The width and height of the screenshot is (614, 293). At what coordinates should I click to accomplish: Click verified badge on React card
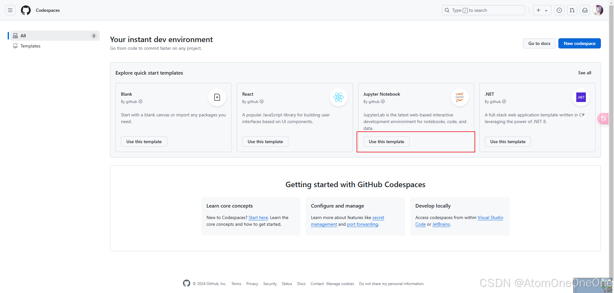click(262, 102)
